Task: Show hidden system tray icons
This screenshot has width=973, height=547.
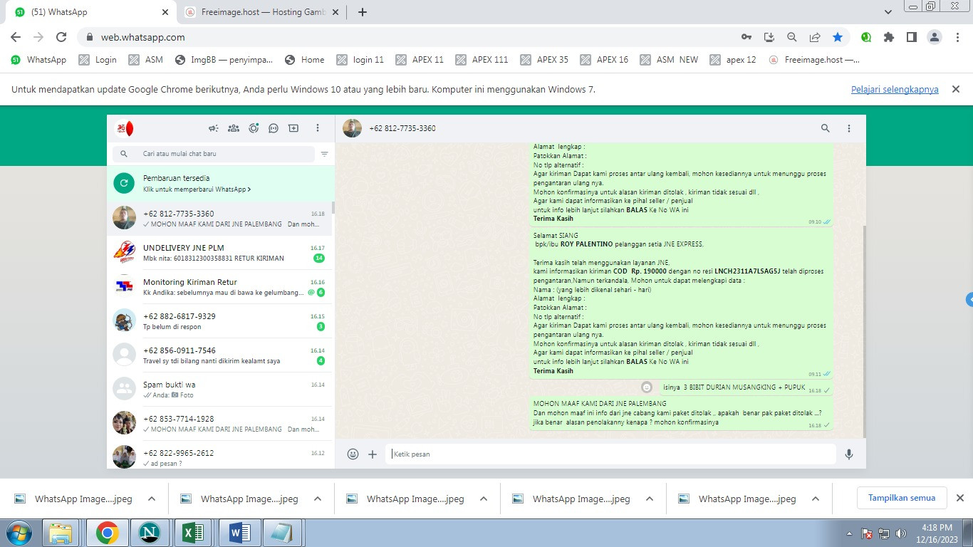Action: [849, 533]
